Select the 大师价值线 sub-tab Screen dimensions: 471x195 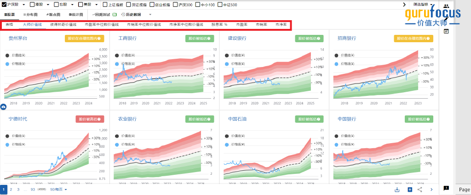coord(32,25)
